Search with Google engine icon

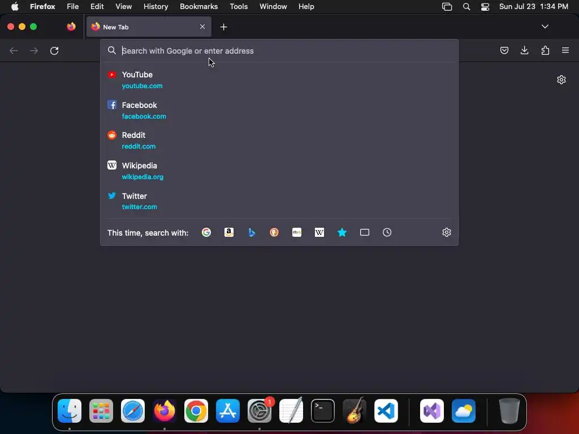pos(206,232)
